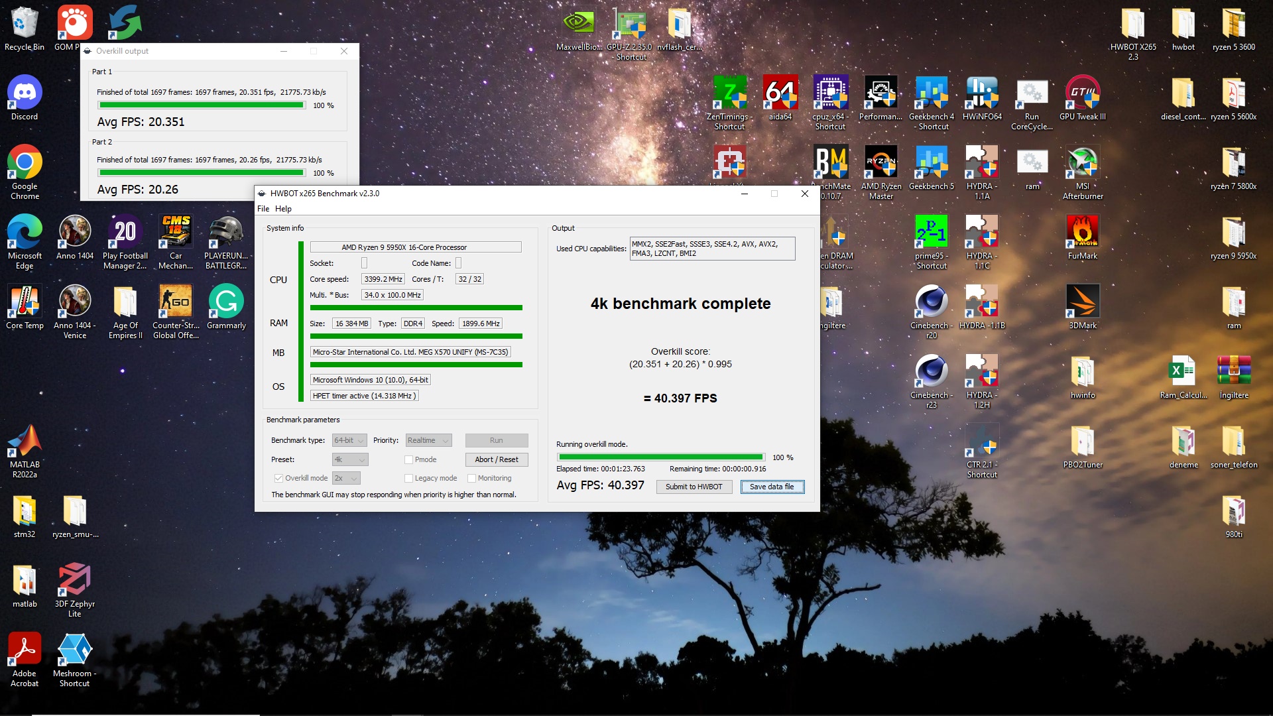Viewport: 1273px width, 716px height.
Task: Launch Cinebench r23 icon
Action: 932,381
